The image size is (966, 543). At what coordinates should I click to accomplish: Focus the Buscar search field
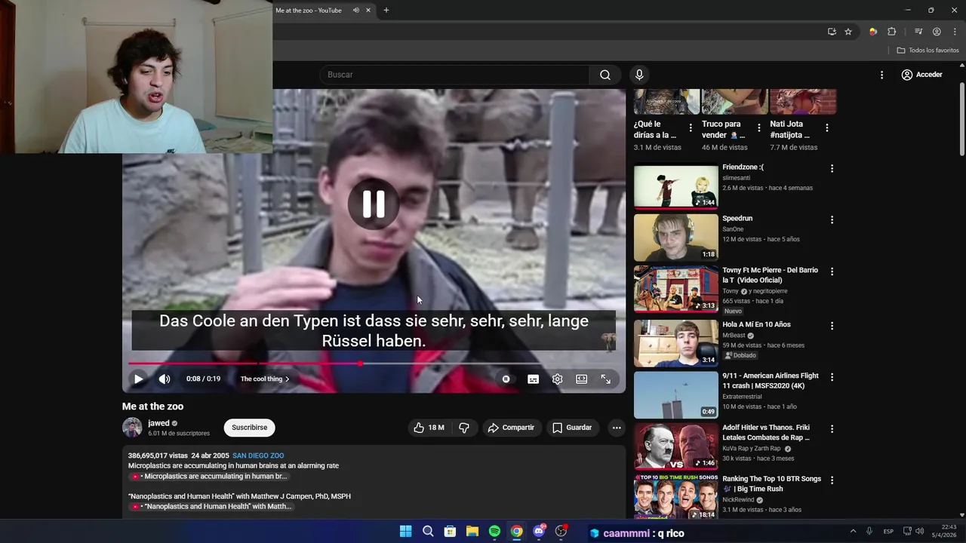click(455, 75)
